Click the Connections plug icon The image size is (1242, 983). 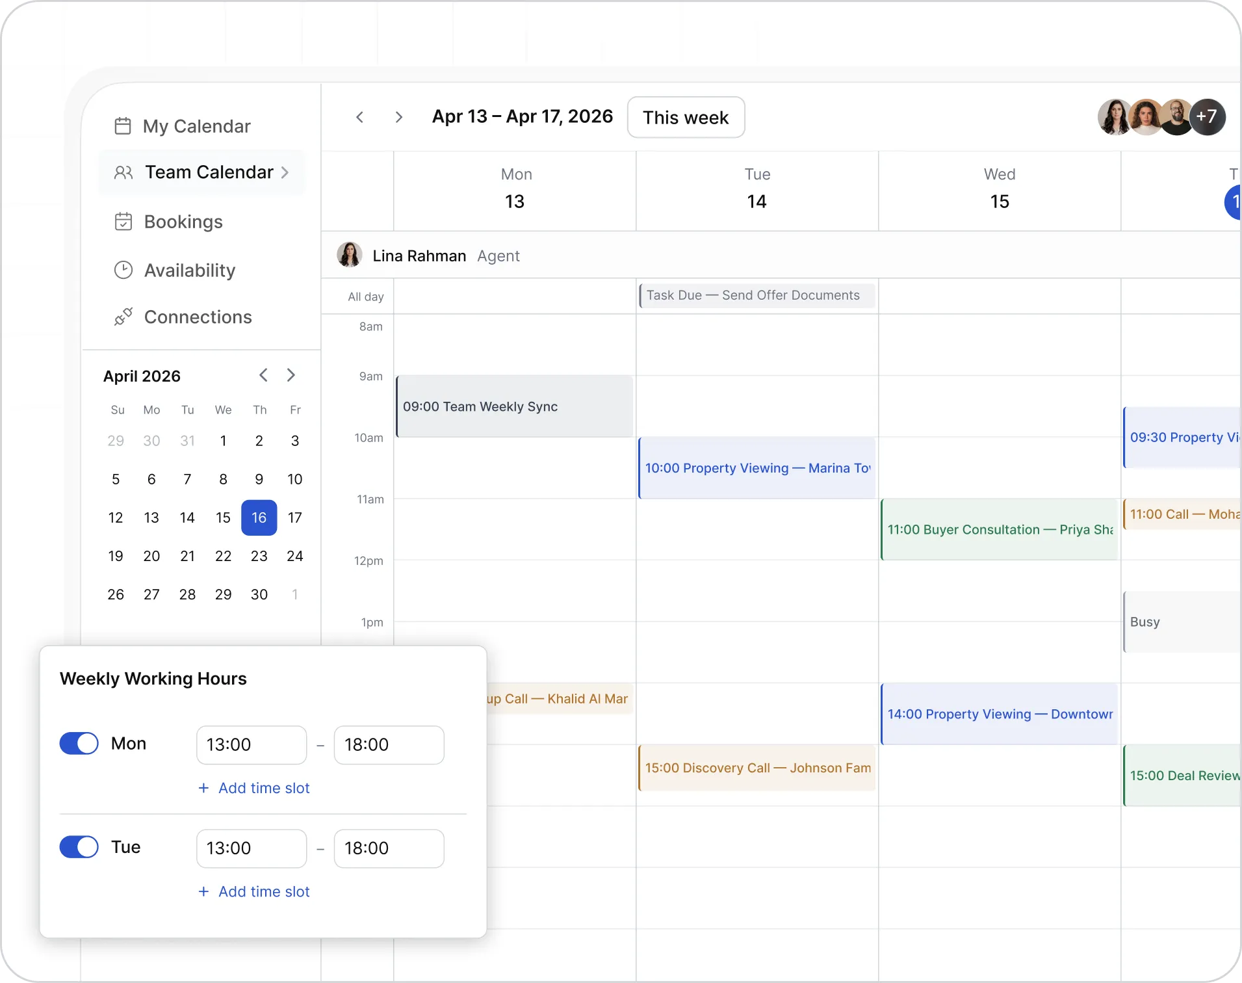click(x=123, y=317)
